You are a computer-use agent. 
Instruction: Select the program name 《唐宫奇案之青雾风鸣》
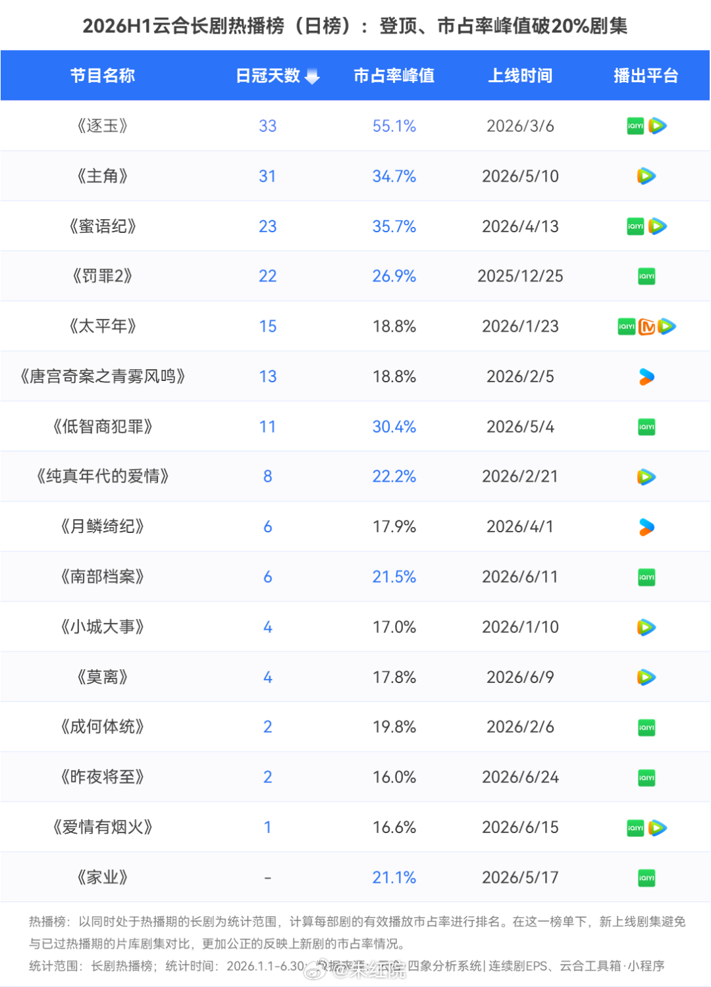[103, 376]
